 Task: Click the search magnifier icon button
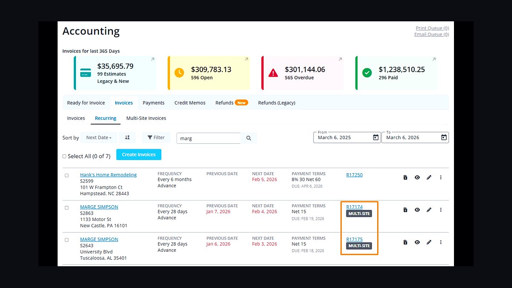[249, 138]
